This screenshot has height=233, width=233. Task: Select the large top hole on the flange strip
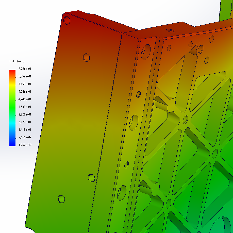click(x=146, y=52)
